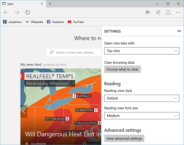Click the 'My news feed' heading

[x=31, y=65]
